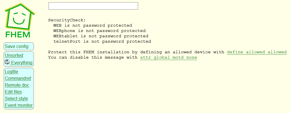290x113 pixels.
Task: Launch the Event monitor
Action: point(19,105)
